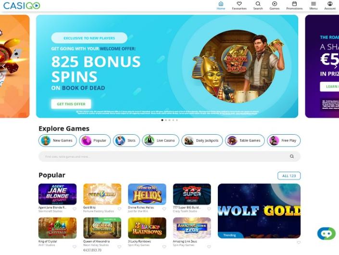Toggle the heart on Gold Blitz game
This screenshot has width=339, height=255.
(119, 209)
